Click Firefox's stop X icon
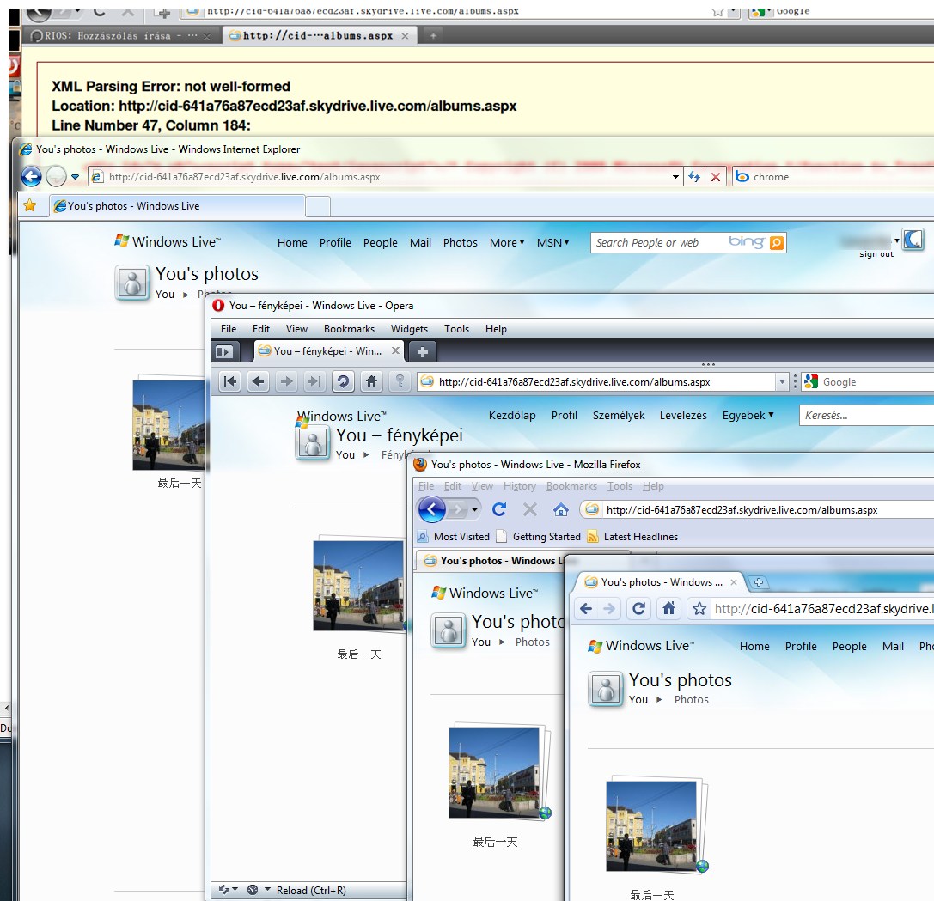Viewport: 934px width, 901px height. 529,509
